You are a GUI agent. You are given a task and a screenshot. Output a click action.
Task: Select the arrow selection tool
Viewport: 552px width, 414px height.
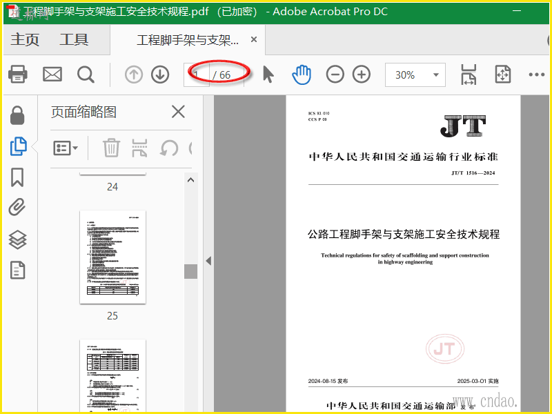click(x=268, y=75)
